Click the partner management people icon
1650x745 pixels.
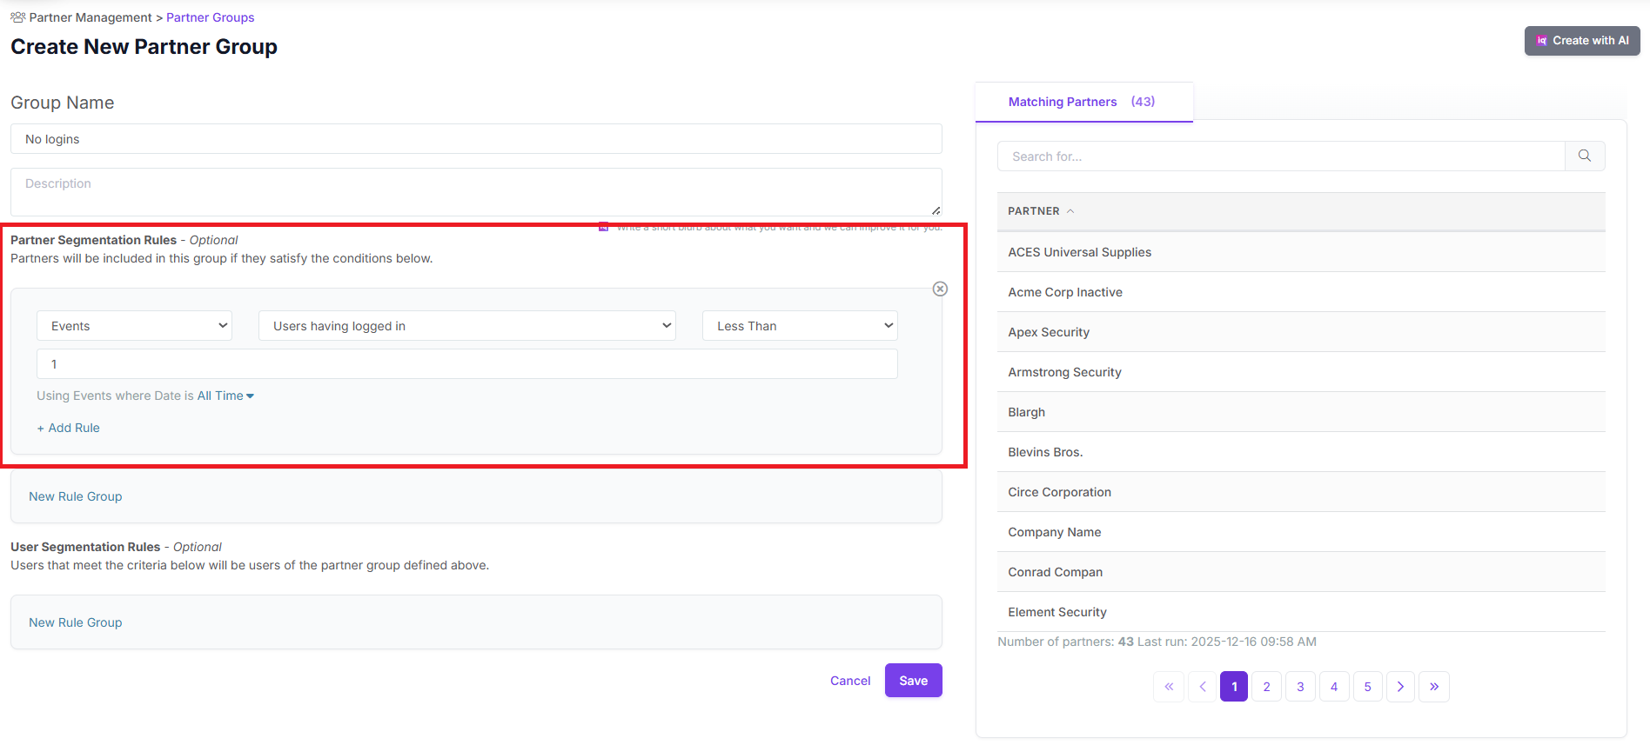click(x=17, y=17)
